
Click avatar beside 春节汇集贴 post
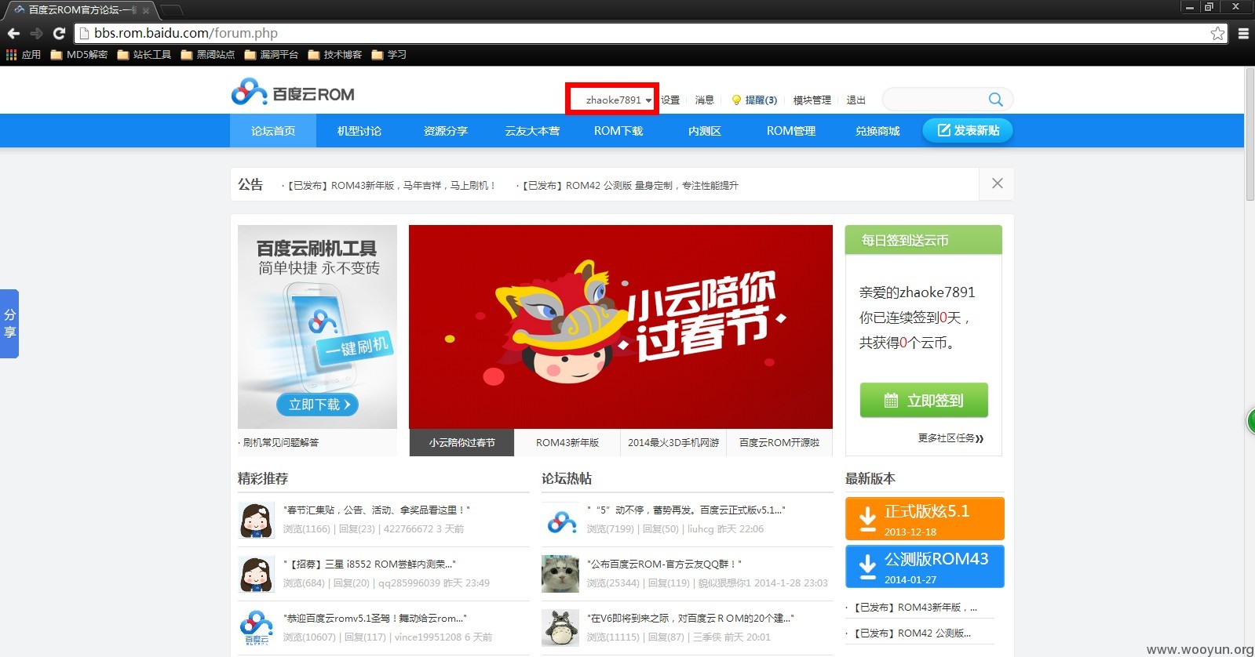pos(256,521)
